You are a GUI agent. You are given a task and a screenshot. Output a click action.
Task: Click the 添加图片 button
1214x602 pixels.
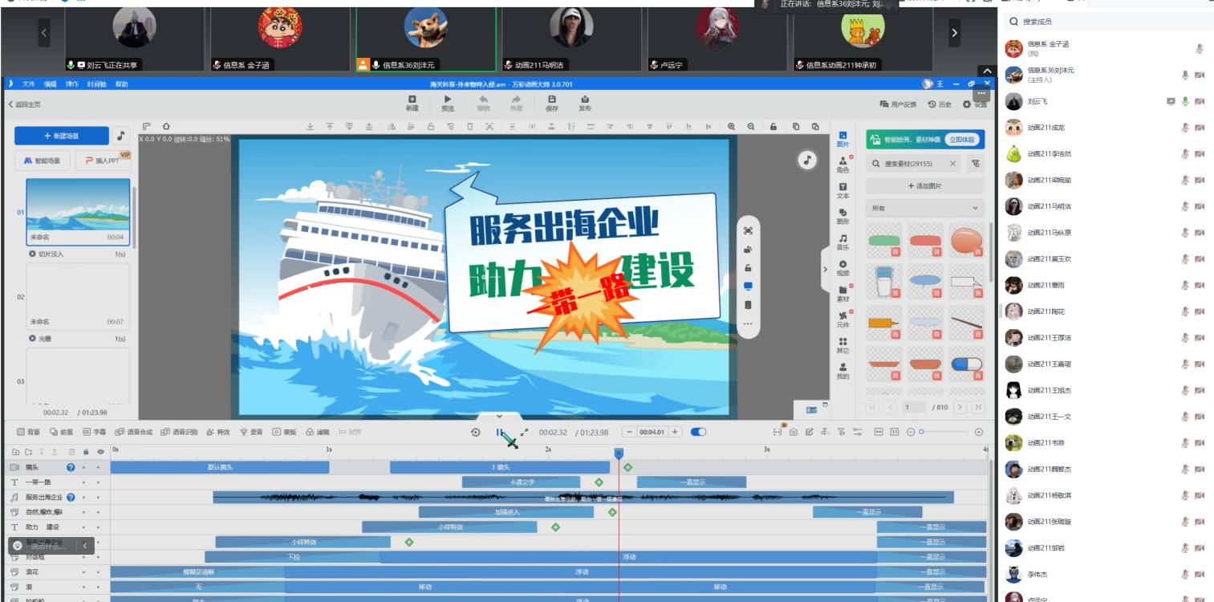(x=924, y=185)
